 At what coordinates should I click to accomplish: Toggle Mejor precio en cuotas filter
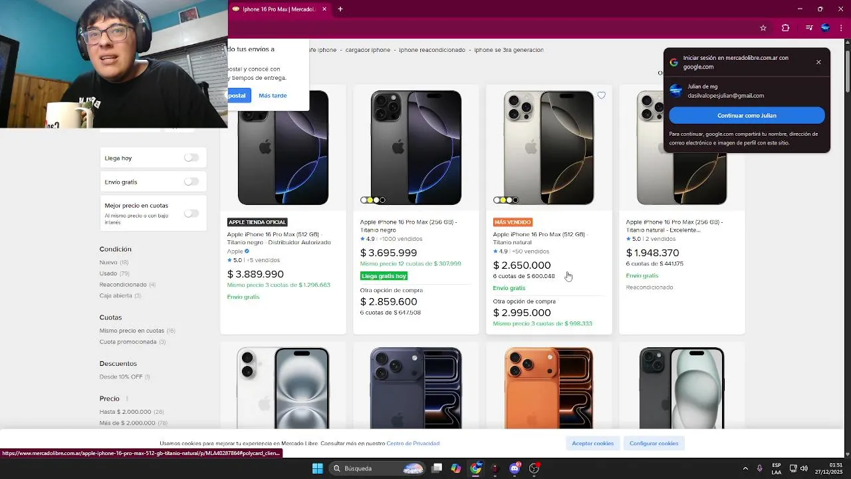pos(191,214)
